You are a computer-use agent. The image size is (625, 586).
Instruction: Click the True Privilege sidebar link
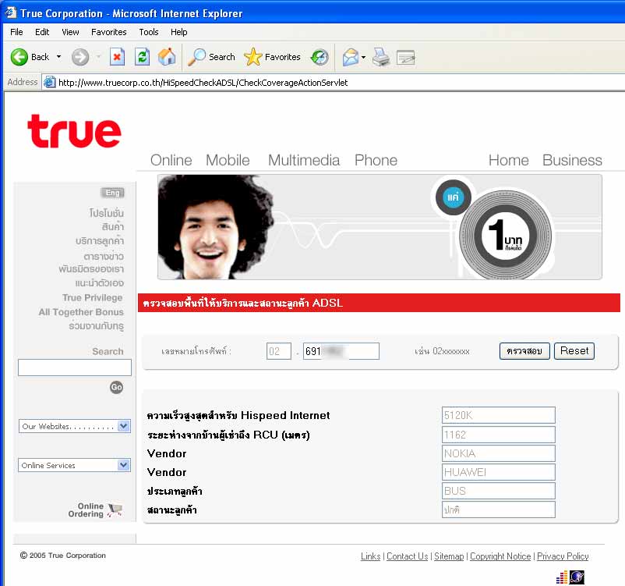click(x=93, y=298)
